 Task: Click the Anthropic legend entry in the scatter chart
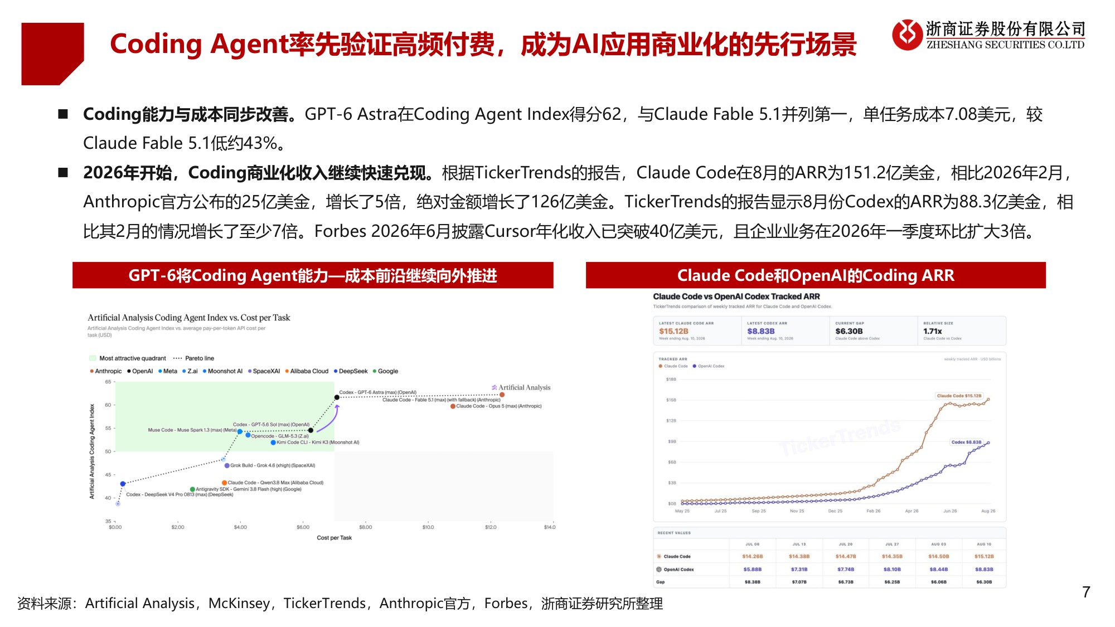[105, 371]
